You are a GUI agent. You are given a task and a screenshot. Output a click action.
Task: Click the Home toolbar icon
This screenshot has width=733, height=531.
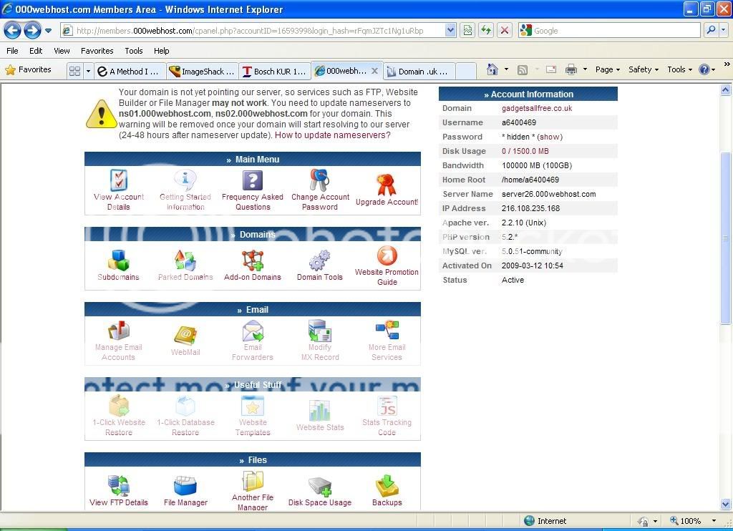coord(492,69)
